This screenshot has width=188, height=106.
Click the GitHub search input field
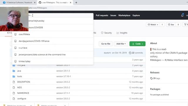[x=61, y=15]
